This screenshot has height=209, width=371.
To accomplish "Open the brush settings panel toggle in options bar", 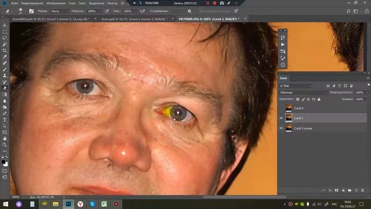I will [31, 11].
